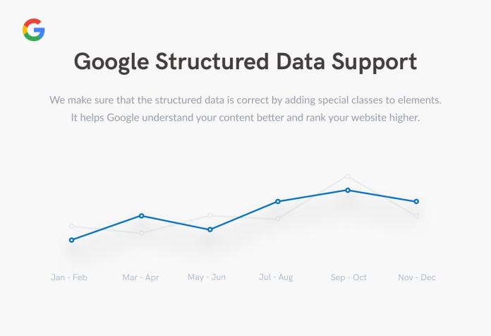
Task: Select the blue Jan - Feb data point
Action: click(72, 240)
